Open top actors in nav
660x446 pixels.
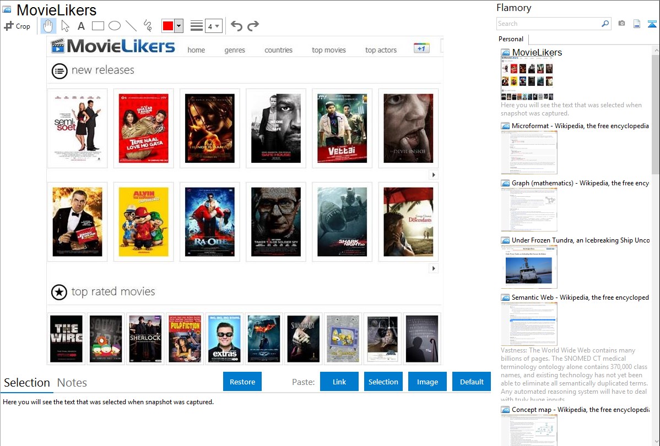381,50
